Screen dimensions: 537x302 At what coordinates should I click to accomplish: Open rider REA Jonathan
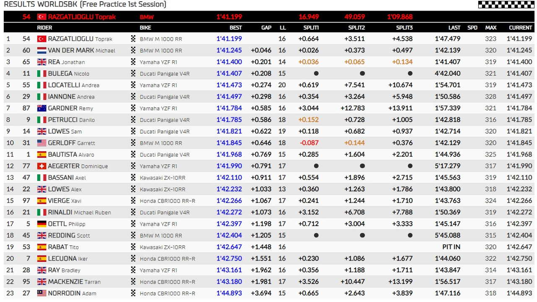[66, 62]
